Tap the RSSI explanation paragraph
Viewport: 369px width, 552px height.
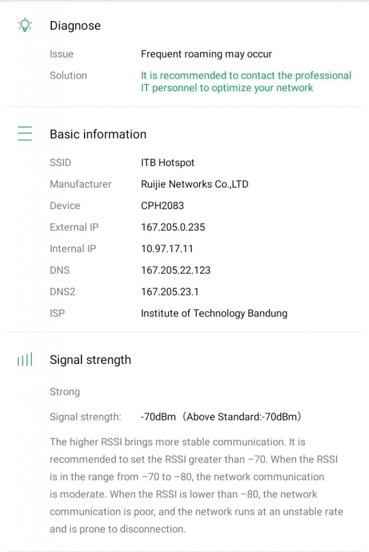tap(196, 486)
